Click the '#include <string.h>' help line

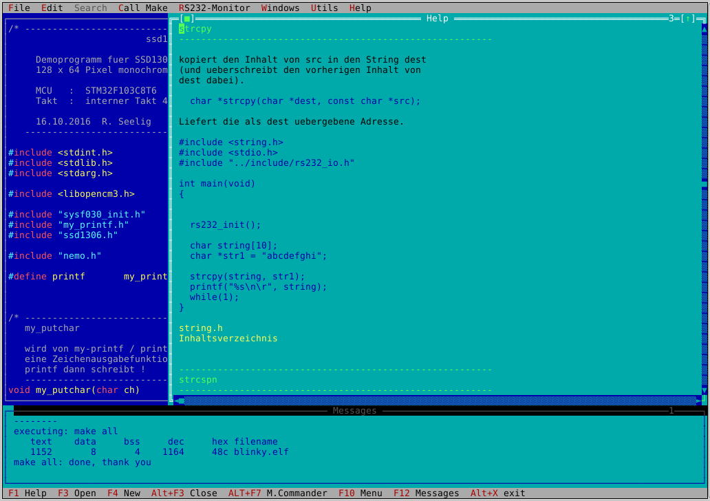[x=231, y=142]
